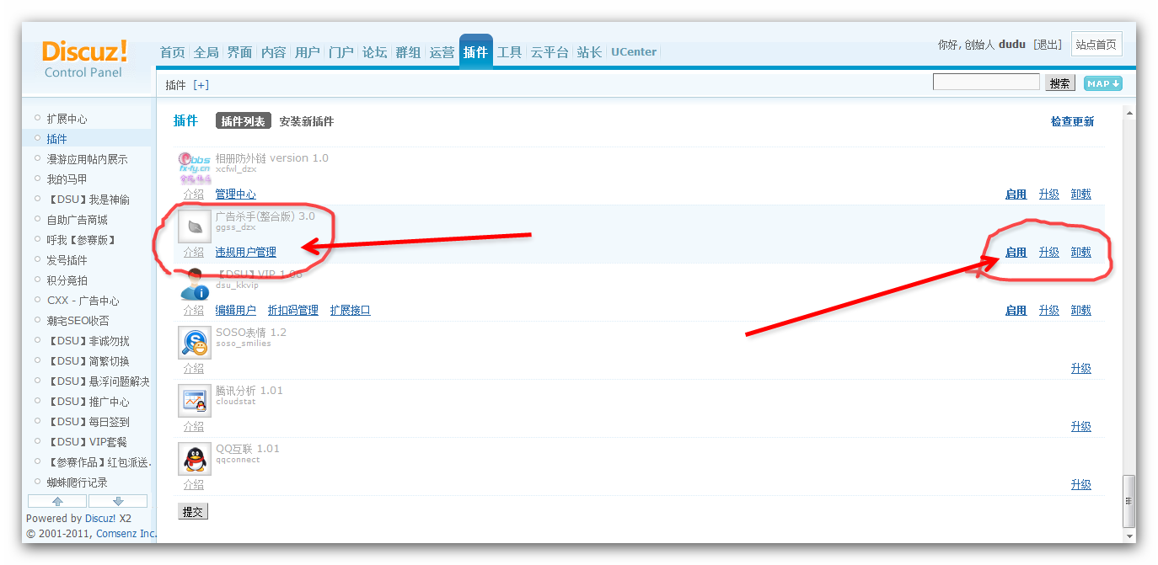This screenshot has width=1158, height=565.
Task: Click the 相册防外链 plugin icon
Action: (195, 168)
